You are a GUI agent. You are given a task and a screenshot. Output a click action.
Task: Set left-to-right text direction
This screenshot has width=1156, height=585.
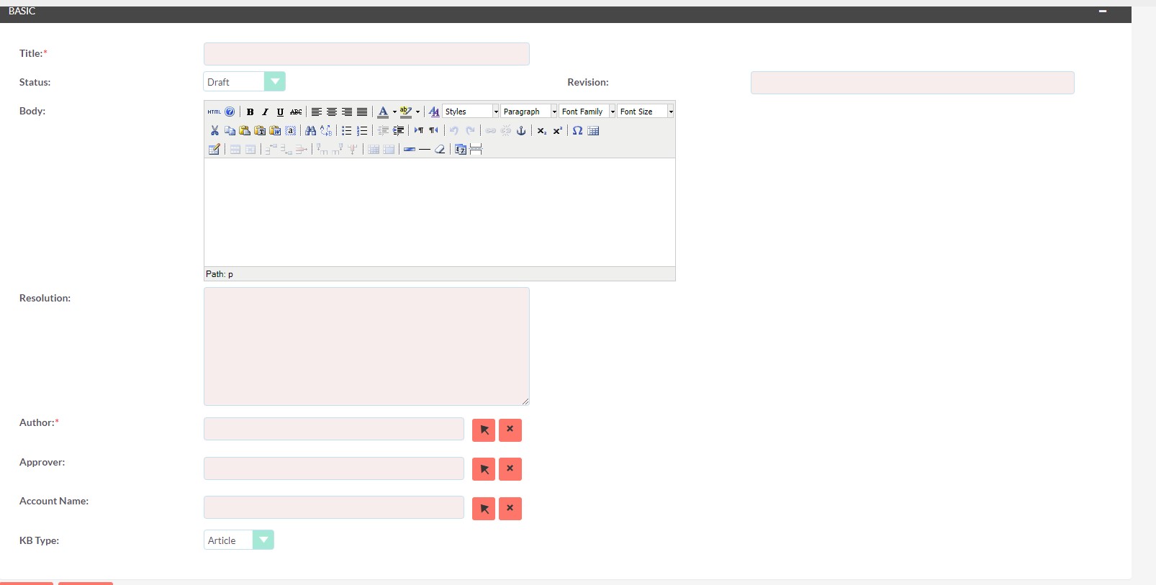(x=418, y=130)
